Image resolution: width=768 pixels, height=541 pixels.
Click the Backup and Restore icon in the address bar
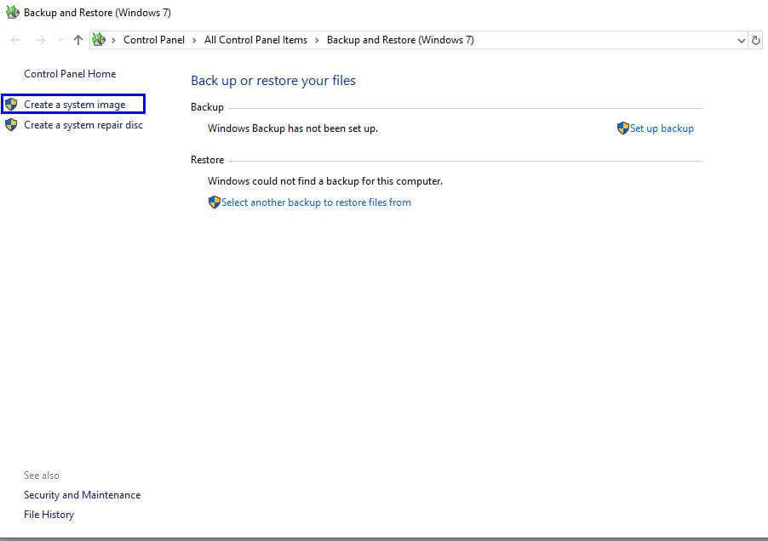pyautogui.click(x=99, y=40)
